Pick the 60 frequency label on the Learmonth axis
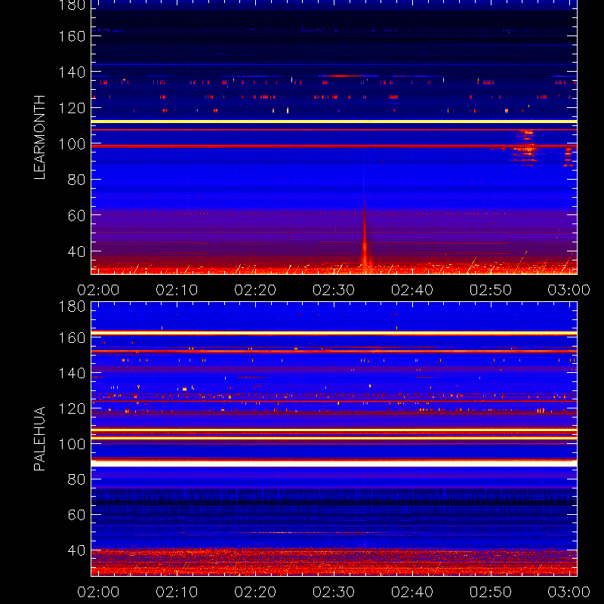 pos(76,215)
